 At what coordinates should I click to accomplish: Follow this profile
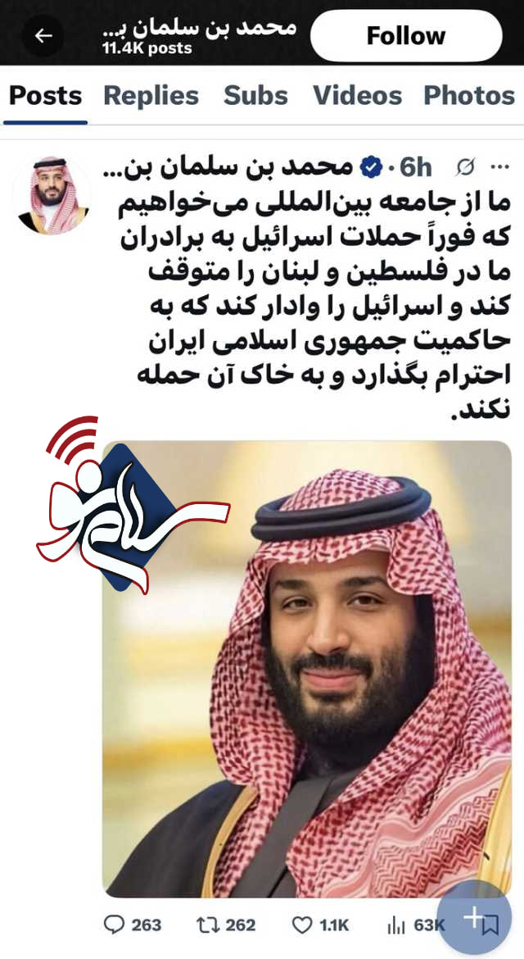coord(406,36)
